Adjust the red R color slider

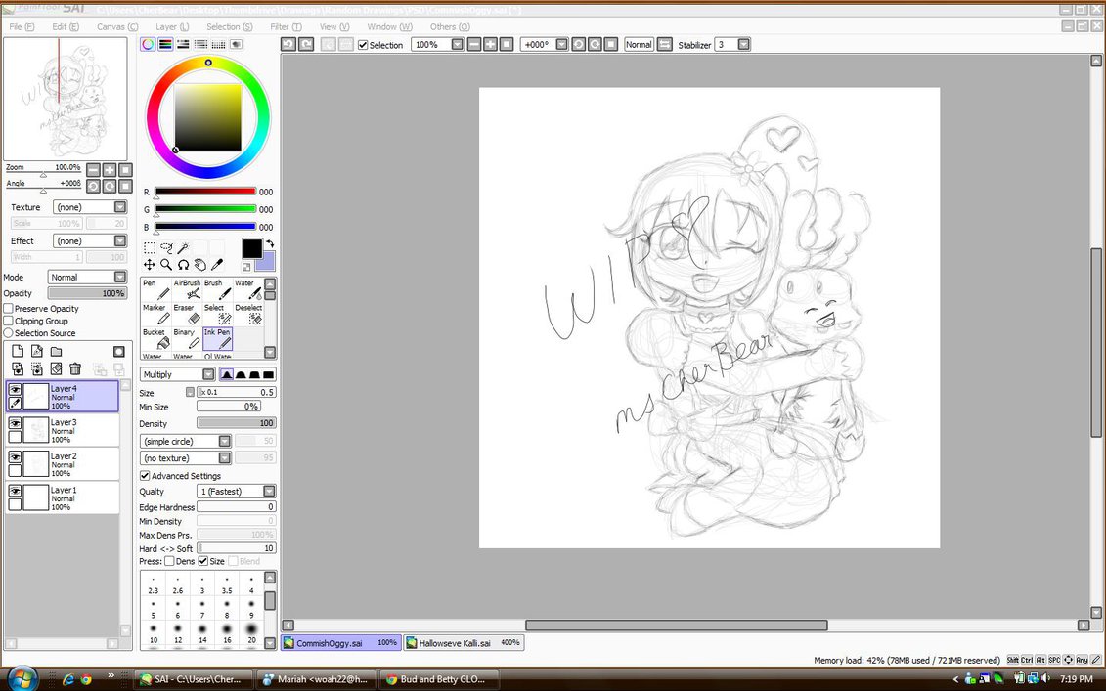[204, 192]
